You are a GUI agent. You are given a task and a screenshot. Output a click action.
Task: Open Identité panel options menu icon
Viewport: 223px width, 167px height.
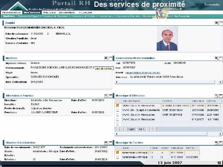(x=216, y=23)
